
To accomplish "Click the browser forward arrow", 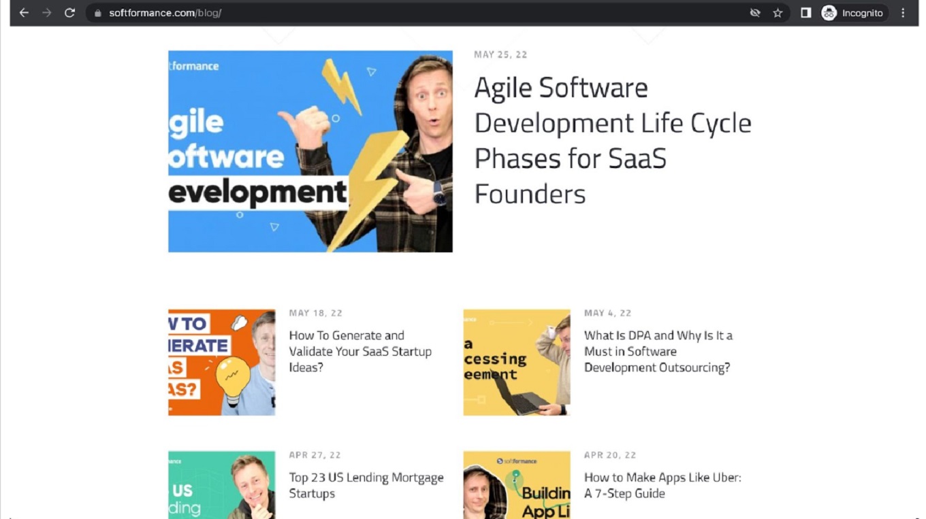I will pos(46,13).
